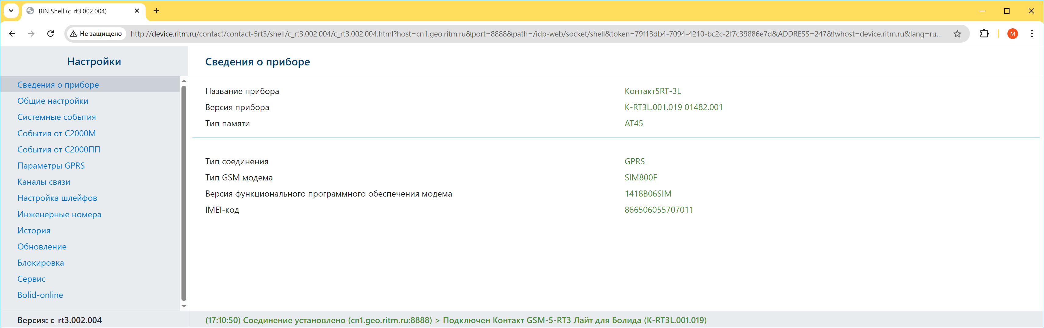The image size is (1044, 328).
Task: Click the 'Название прибора' label
Action: point(242,91)
